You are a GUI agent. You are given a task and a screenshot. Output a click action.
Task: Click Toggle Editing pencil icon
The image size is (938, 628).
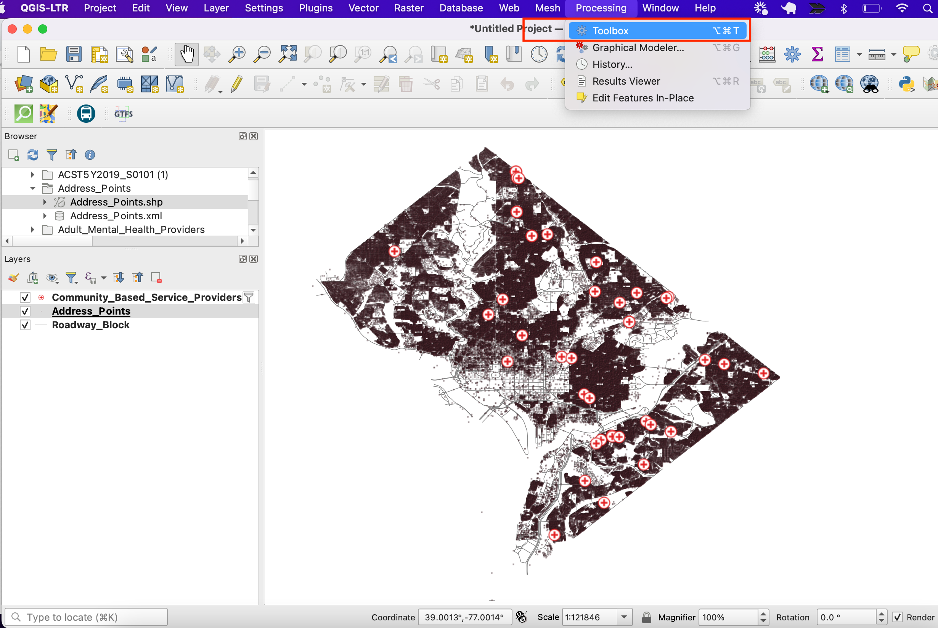(x=237, y=84)
